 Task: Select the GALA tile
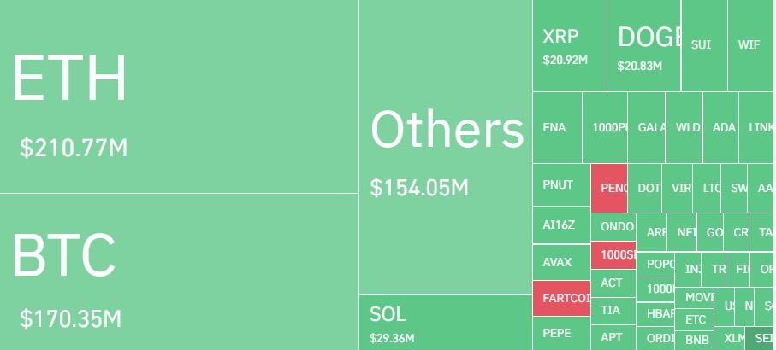coord(647,128)
